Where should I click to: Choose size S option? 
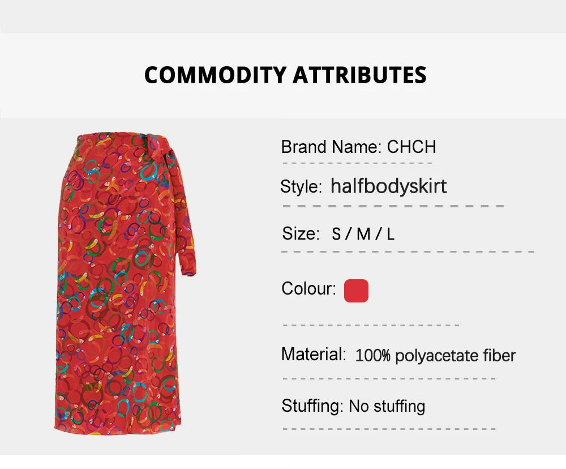click(x=336, y=234)
